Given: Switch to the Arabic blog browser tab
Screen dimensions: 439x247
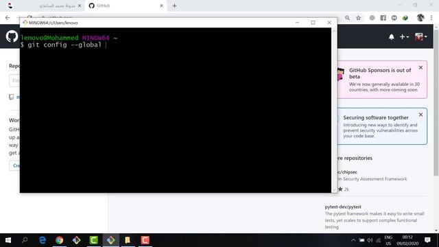Looking at the screenshot, I should coord(45,5).
